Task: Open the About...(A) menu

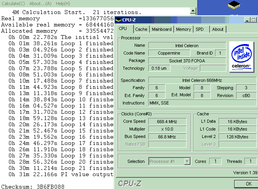Action: (40, 4)
